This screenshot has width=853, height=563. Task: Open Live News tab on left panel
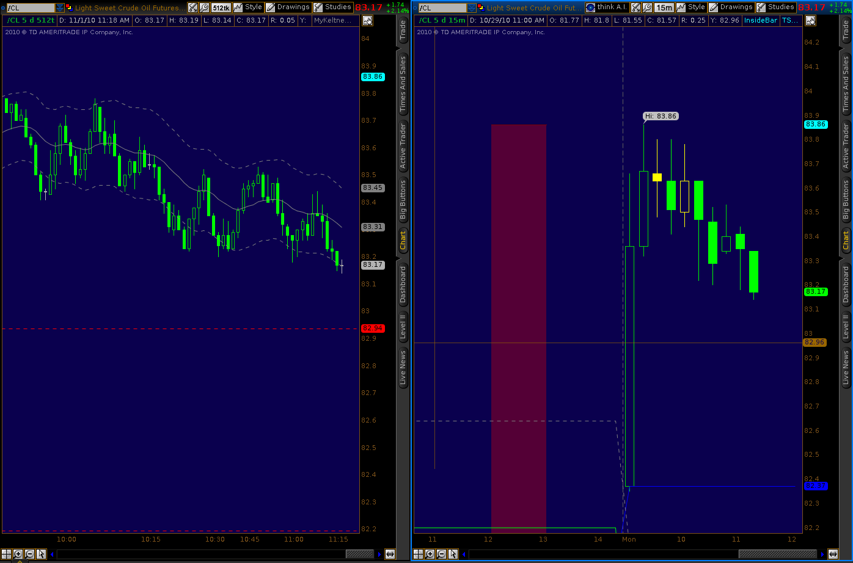[403, 368]
